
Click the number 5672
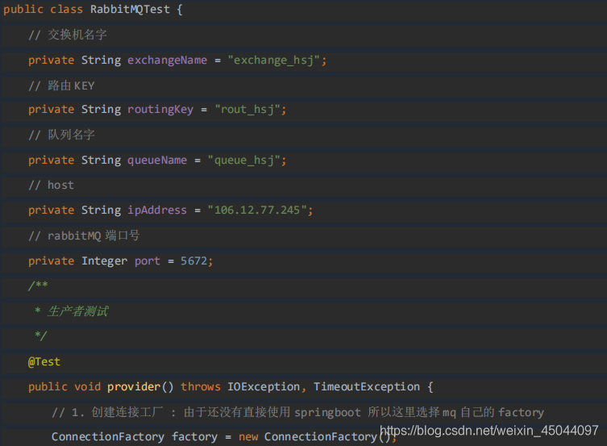(x=194, y=261)
